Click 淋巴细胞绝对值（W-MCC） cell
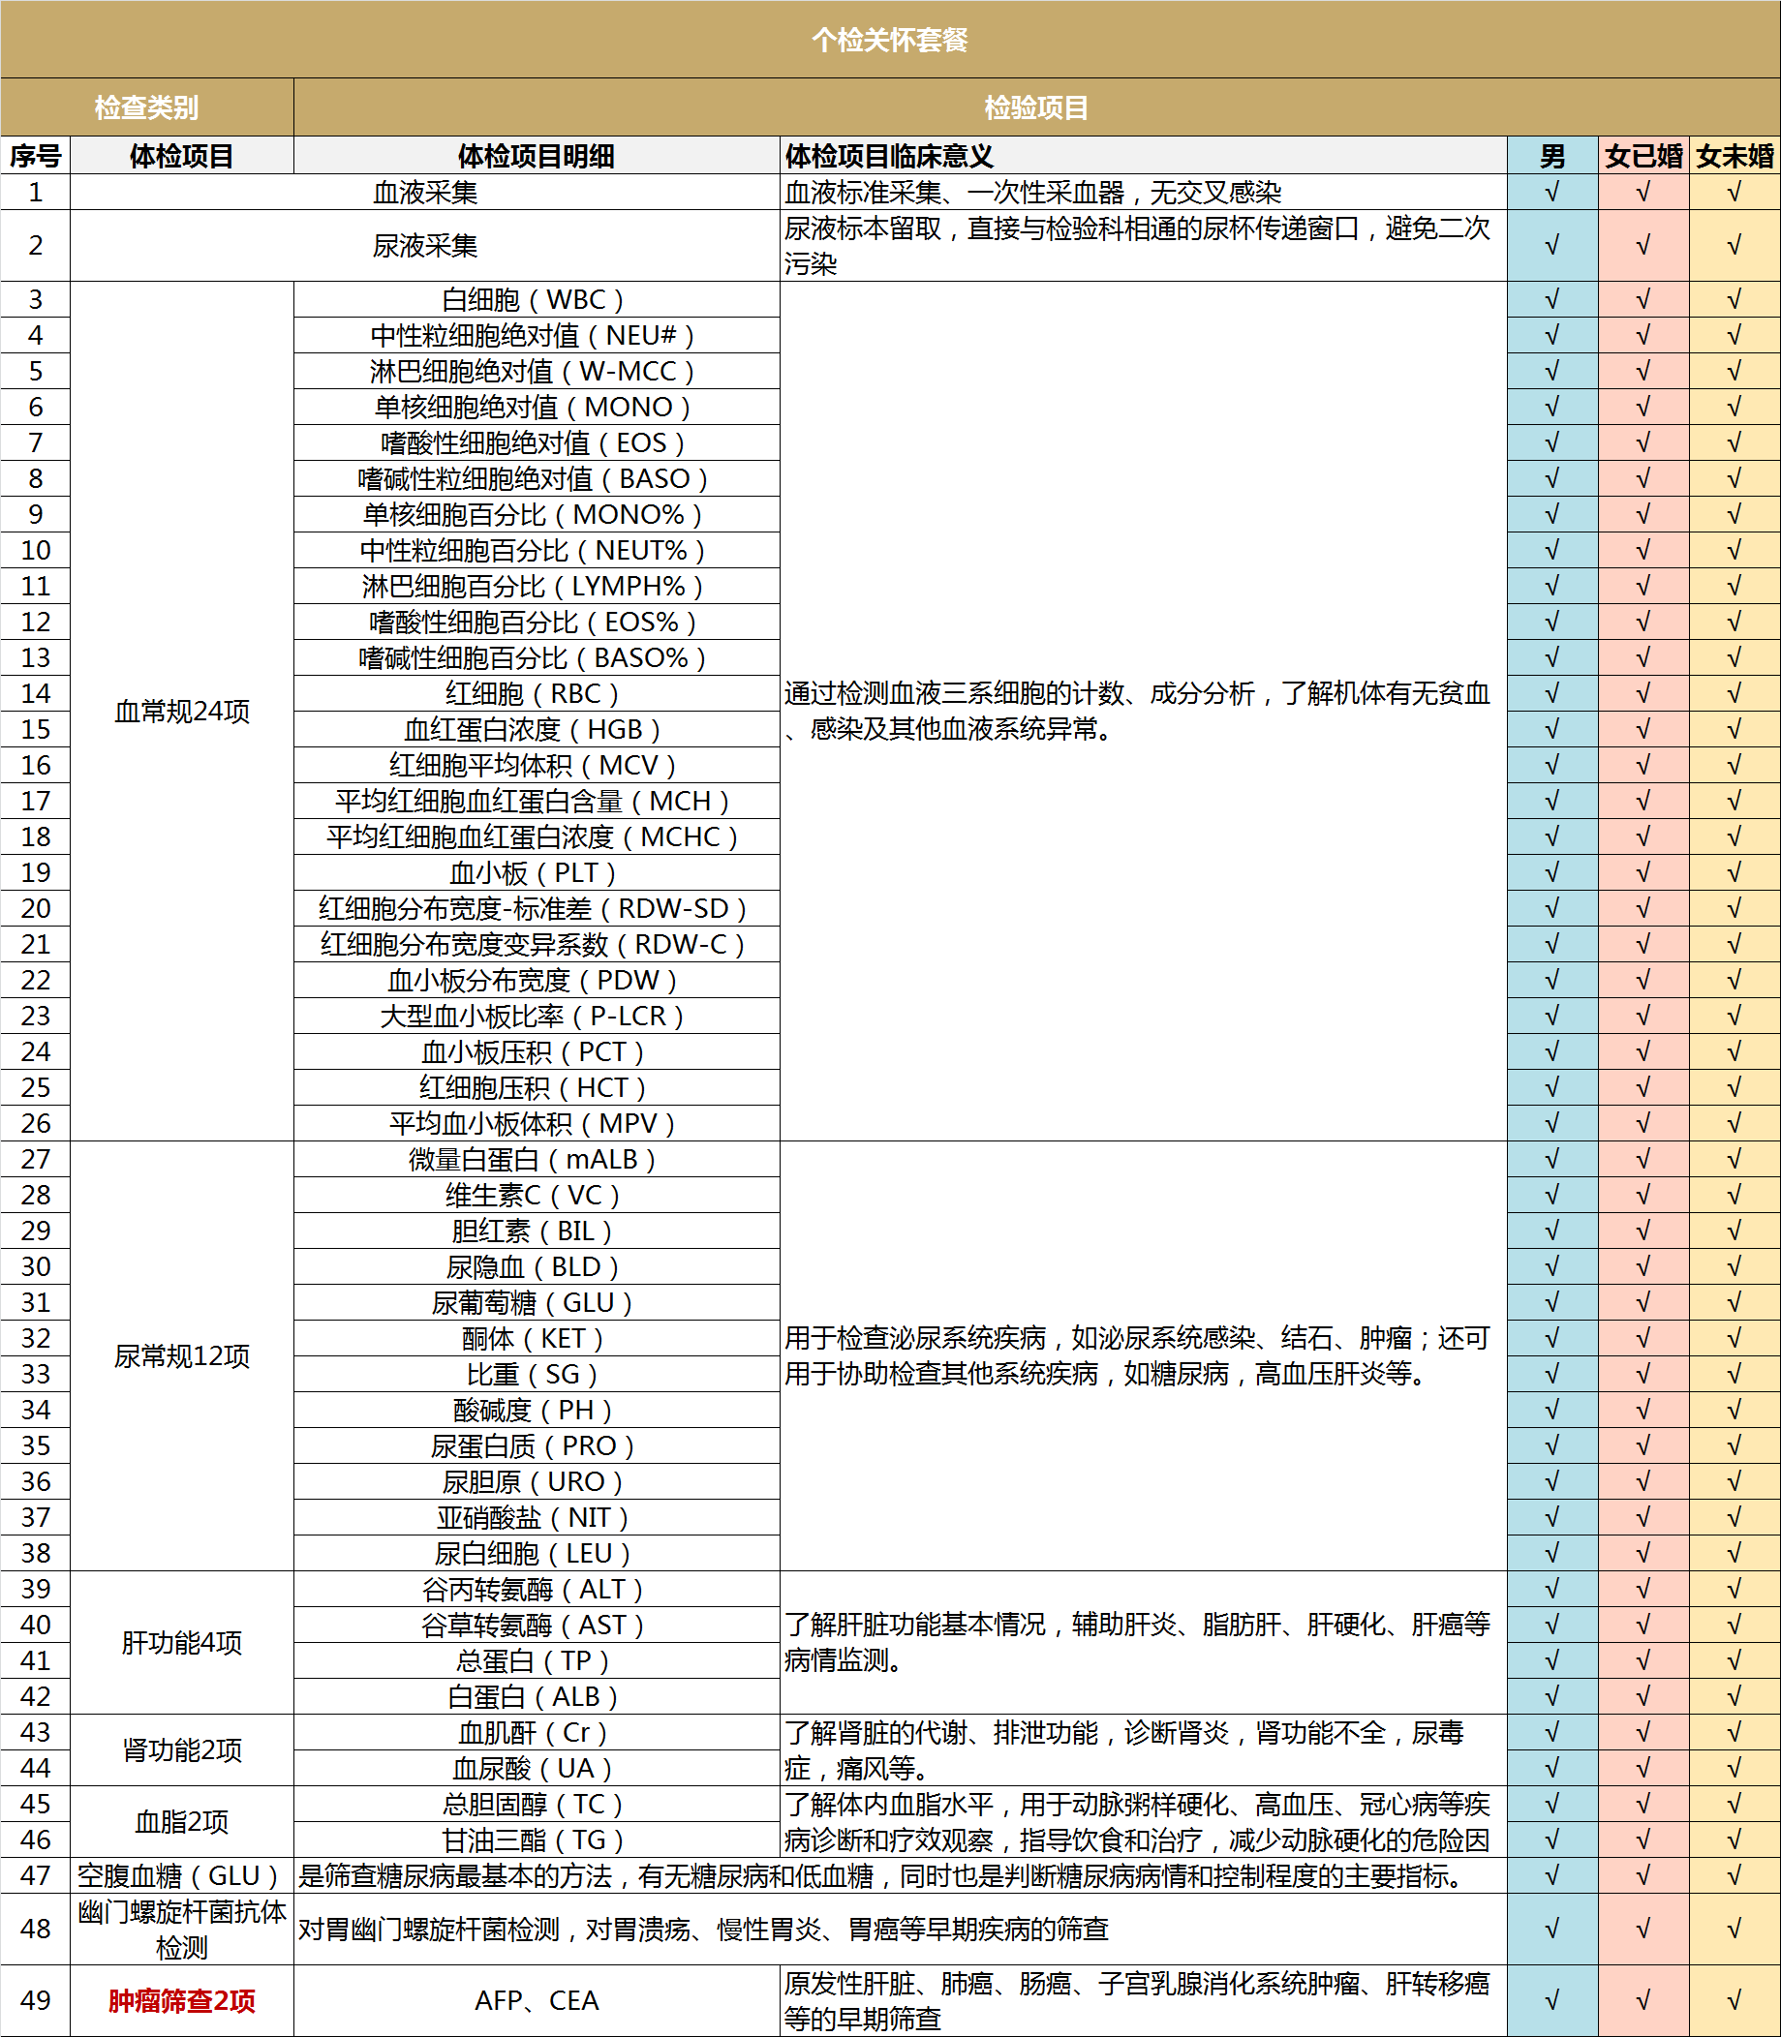The height and width of the screenshot is (2037, 1781). click(537, 372)
